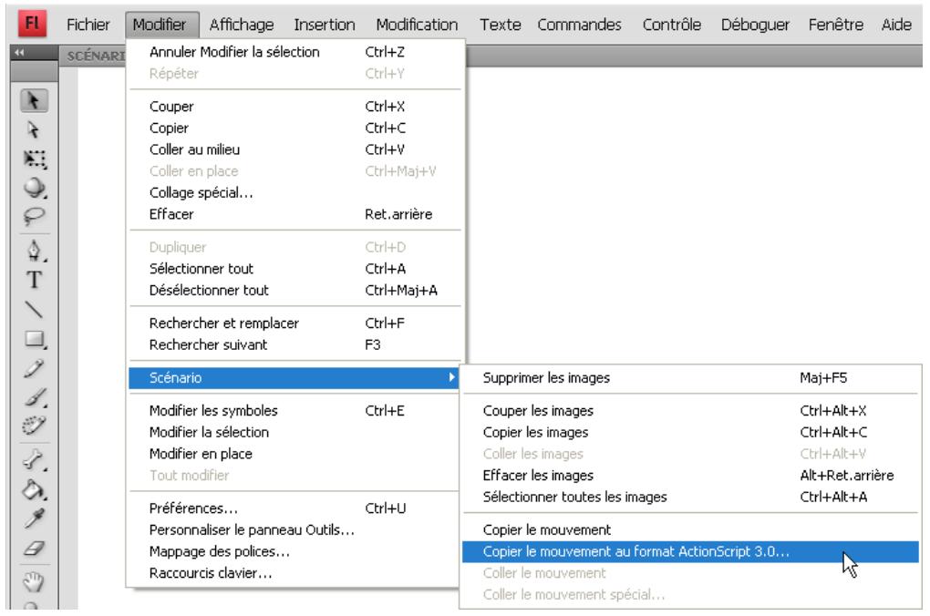The image size is (930, 616).
Task: Choose Supprimer les images
Action: click(690, 377)
